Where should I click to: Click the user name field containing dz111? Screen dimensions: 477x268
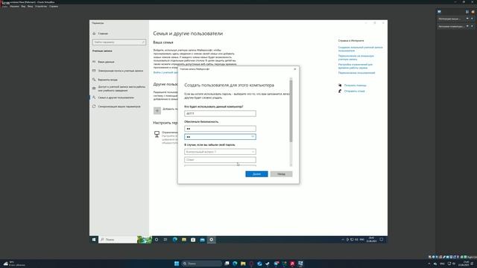pyautogui.click(x=220, y=113)
